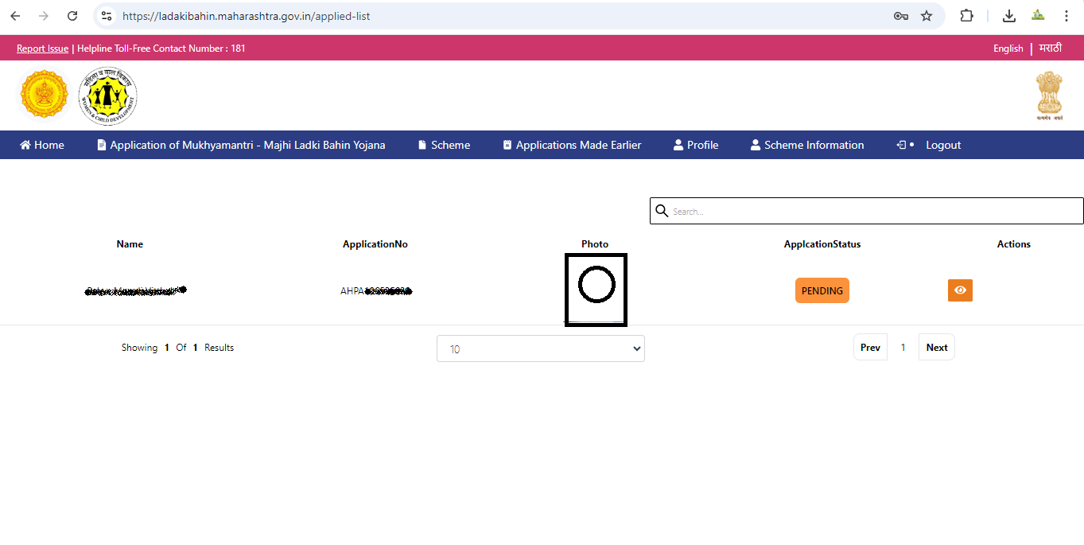Click the Report Issue link

[42, 49]
